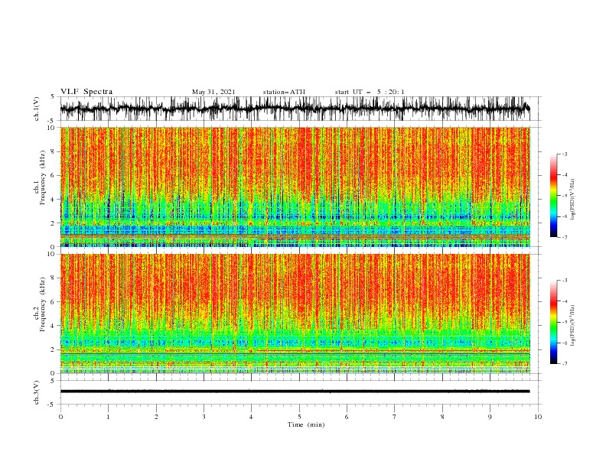Click time axis tick label "6"
The image size is (606, 468).
point(347,417)
